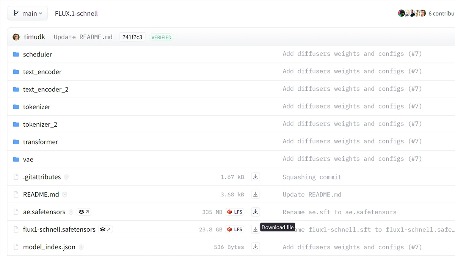Screen dimensions: 455x256
Task: Click the 23.8 GB file size
Action: tap(210, 229)
